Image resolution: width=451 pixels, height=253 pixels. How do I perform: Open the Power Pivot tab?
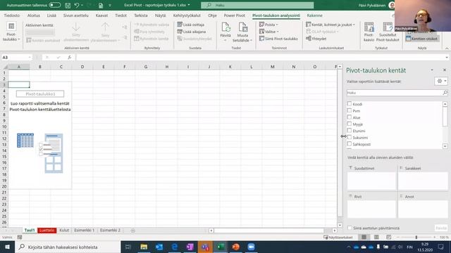(235, 15)
